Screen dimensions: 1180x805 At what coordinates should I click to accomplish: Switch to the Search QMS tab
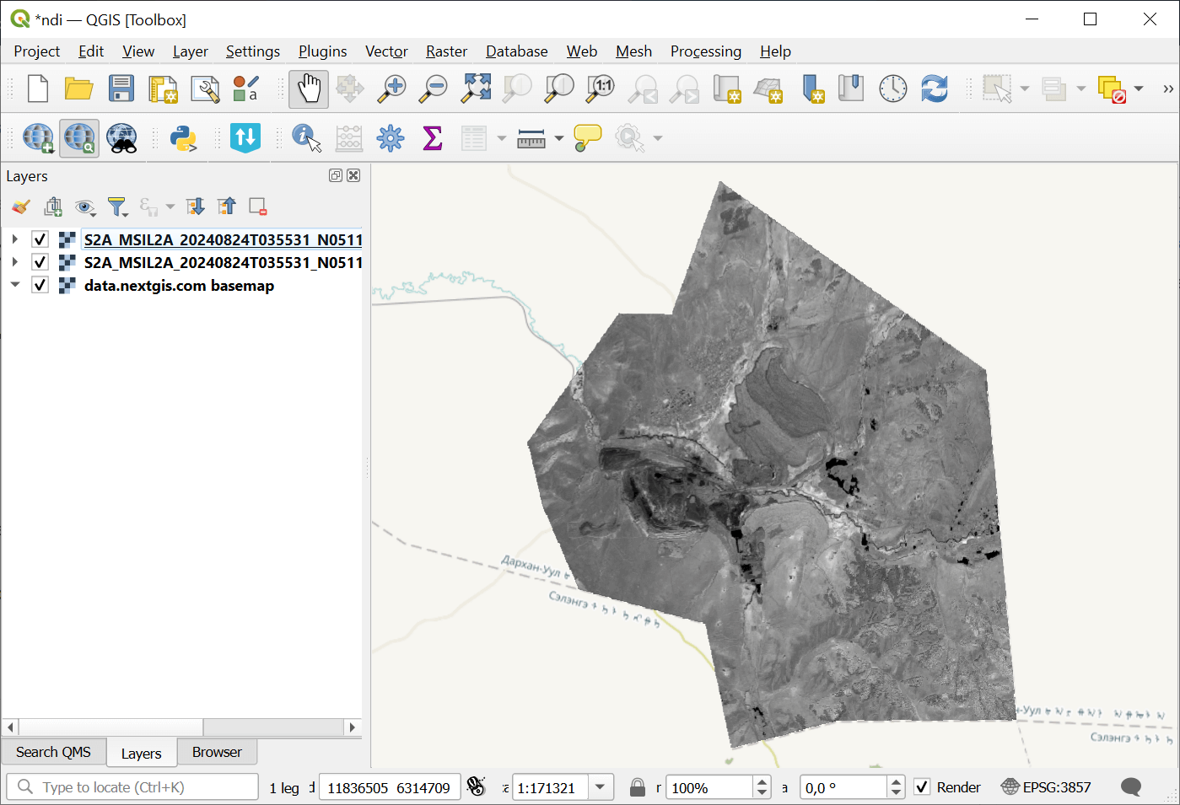pyautogui.click(x=53, y=752)
